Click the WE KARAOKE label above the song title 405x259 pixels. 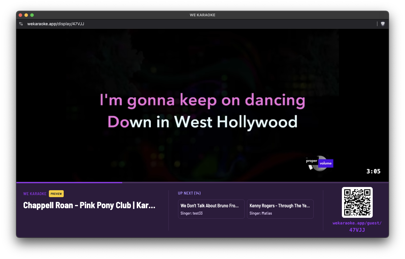[x=35, y=194]
